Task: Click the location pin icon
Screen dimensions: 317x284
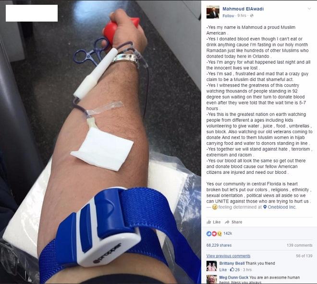Action: 265,207
